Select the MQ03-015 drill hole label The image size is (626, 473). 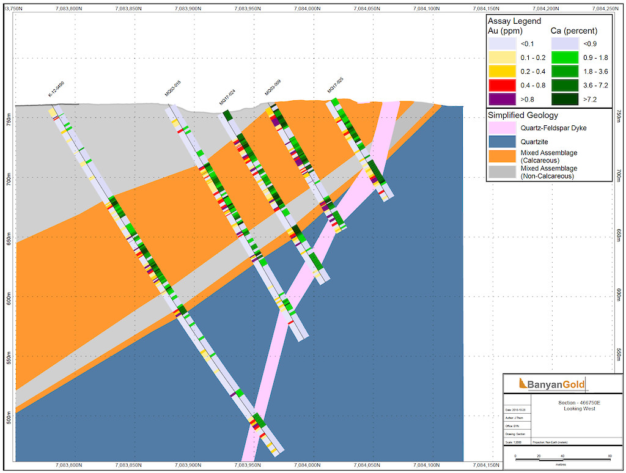point(172,89)
